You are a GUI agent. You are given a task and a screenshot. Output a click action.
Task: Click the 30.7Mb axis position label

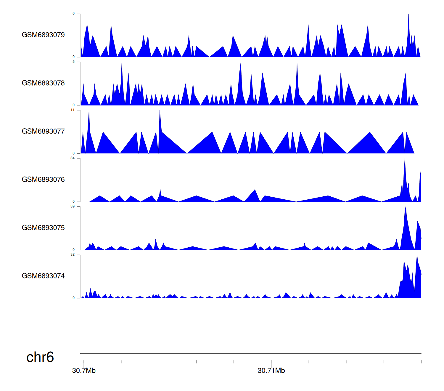click(x=84, y=371)
